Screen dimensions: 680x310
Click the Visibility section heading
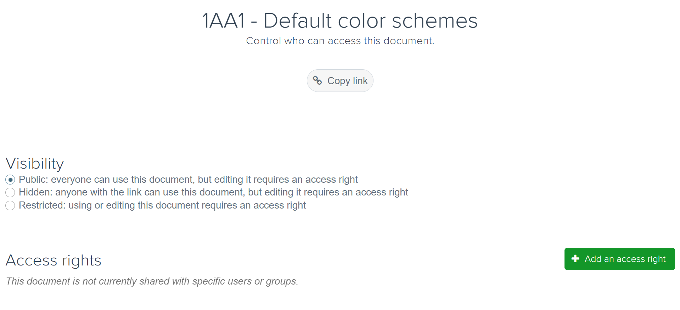coord(34,163)
